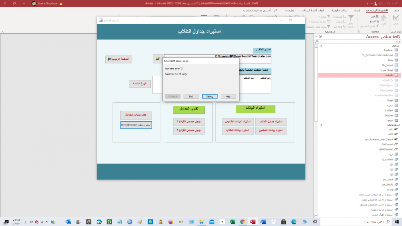Open the تعليمات Help ribbon tab
The height and width of the screenshot is (226, 402).
tap(290, 10)
